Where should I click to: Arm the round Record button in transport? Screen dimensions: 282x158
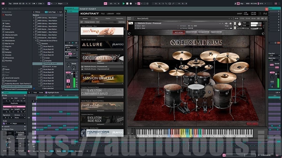point(131,3)
